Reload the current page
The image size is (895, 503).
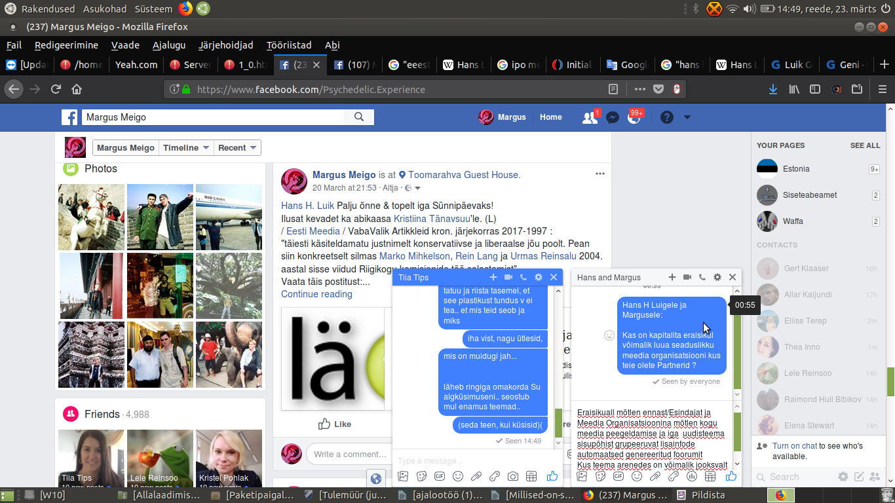(56, 89)
